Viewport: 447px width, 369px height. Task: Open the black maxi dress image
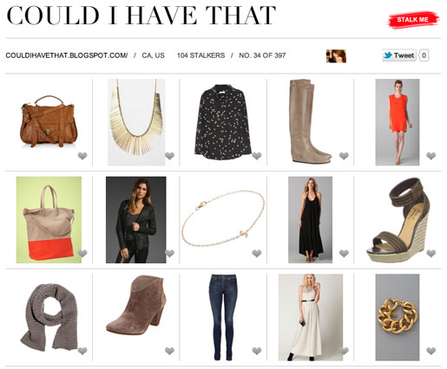pyautogui.click(x=310, y=220)
